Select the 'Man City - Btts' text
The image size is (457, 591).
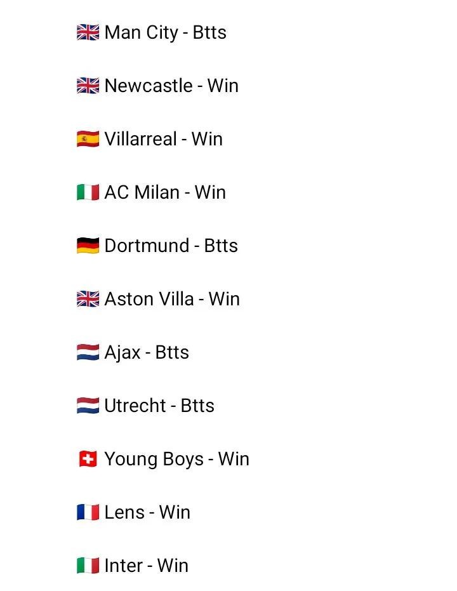click(x=165, y=32)
